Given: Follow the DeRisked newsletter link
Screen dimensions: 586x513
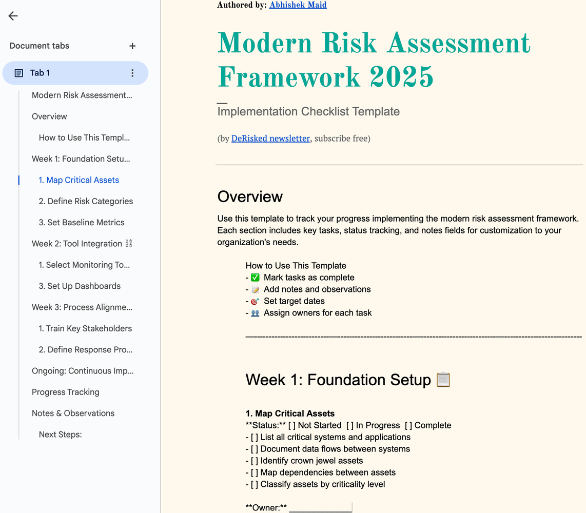Looking at the screenshot, I should 270,138.
